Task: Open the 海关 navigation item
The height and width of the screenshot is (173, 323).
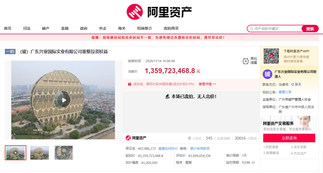Action: (122, 28)
